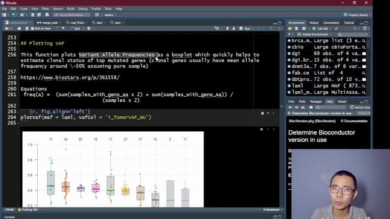Run current chunk green play icon
The height and width of the screenshot is (219, 390).
coord(274,113)
